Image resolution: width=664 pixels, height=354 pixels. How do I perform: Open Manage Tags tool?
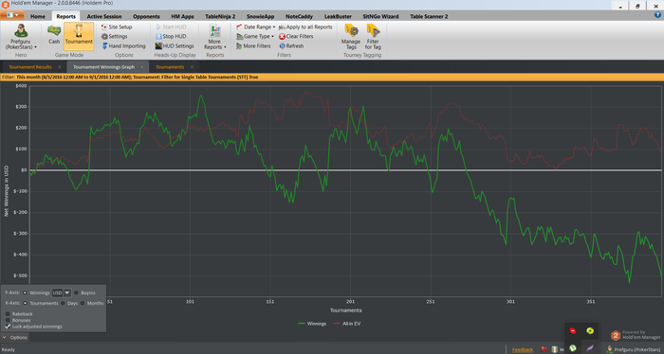click(x=351, y=31)
